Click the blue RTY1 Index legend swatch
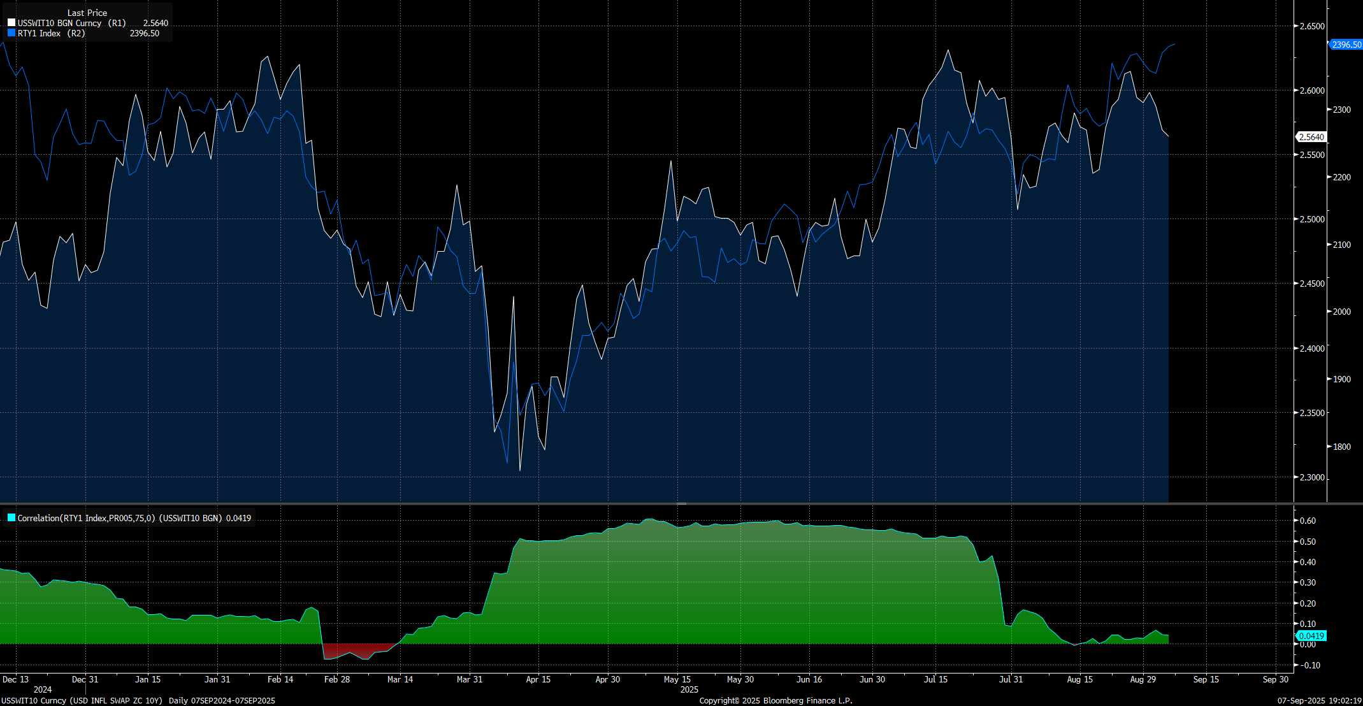 (11, 33)
